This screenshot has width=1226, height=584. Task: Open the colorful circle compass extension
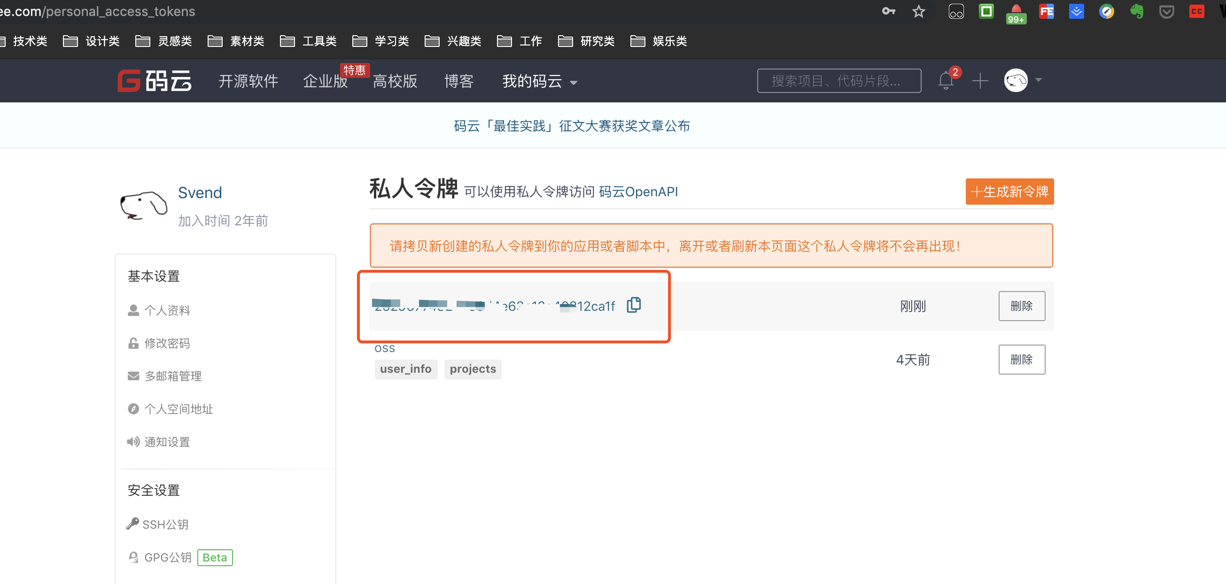(x=1107, y=11)
